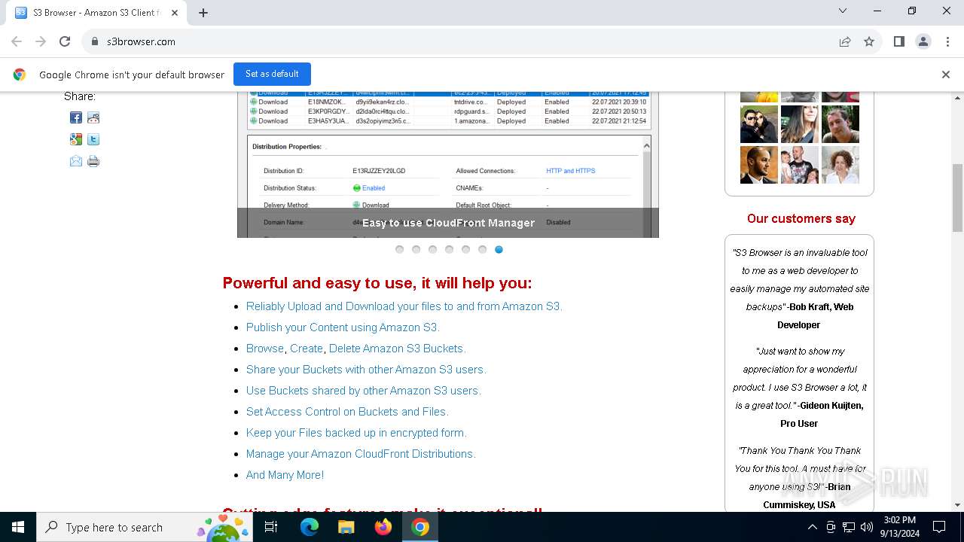This screenshot has width=964, height=542.
Task: Close the S3 Browser tab
Action: (x=174, y=12)
